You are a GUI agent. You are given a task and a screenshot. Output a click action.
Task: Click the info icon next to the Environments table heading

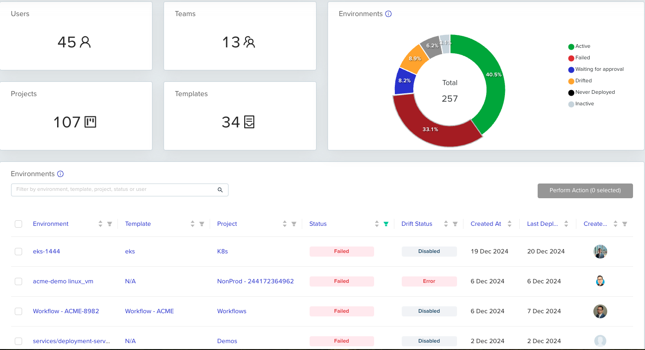60,174
